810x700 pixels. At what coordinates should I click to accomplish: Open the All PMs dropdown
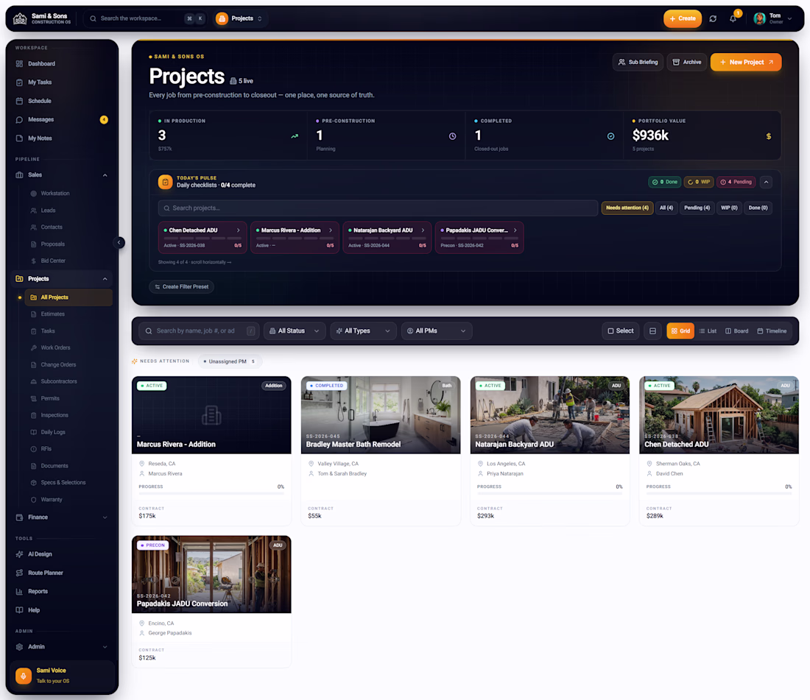437,331
